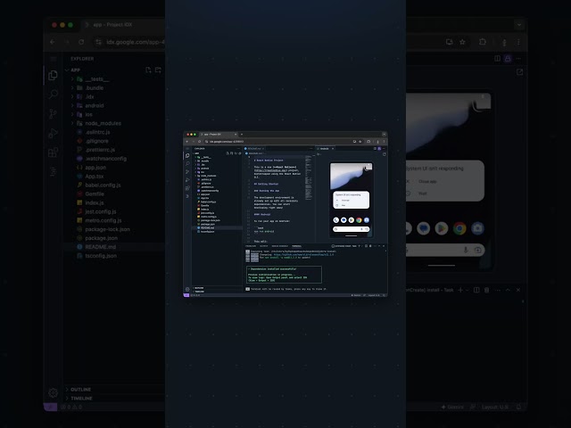
Task: Select README.md editor tab in centered window
Action: click(x=254, y=149)
